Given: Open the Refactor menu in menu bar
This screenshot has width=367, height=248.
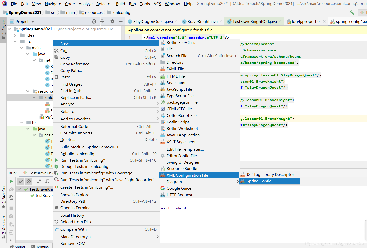Looking at the screenshot, I should (x=104, y=4).
